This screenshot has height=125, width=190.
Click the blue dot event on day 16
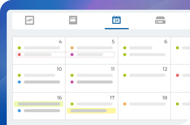42,111
